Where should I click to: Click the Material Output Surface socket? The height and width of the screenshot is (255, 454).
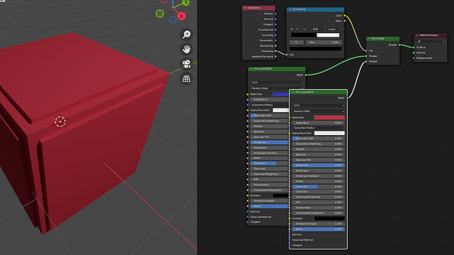pos(413,47)
